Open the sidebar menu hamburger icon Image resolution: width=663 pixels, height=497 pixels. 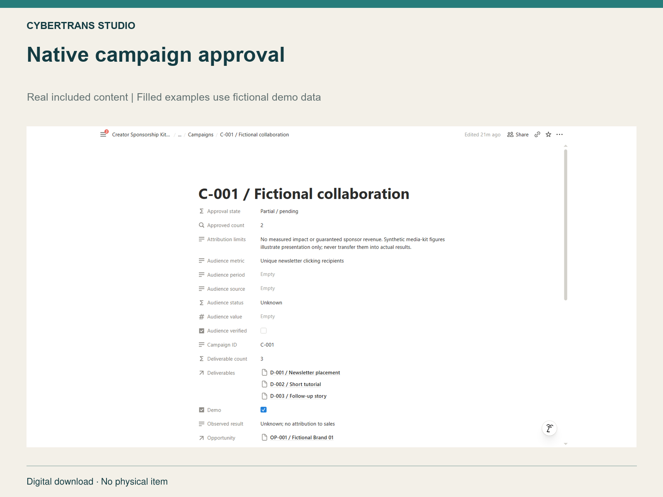click(103, 135)
